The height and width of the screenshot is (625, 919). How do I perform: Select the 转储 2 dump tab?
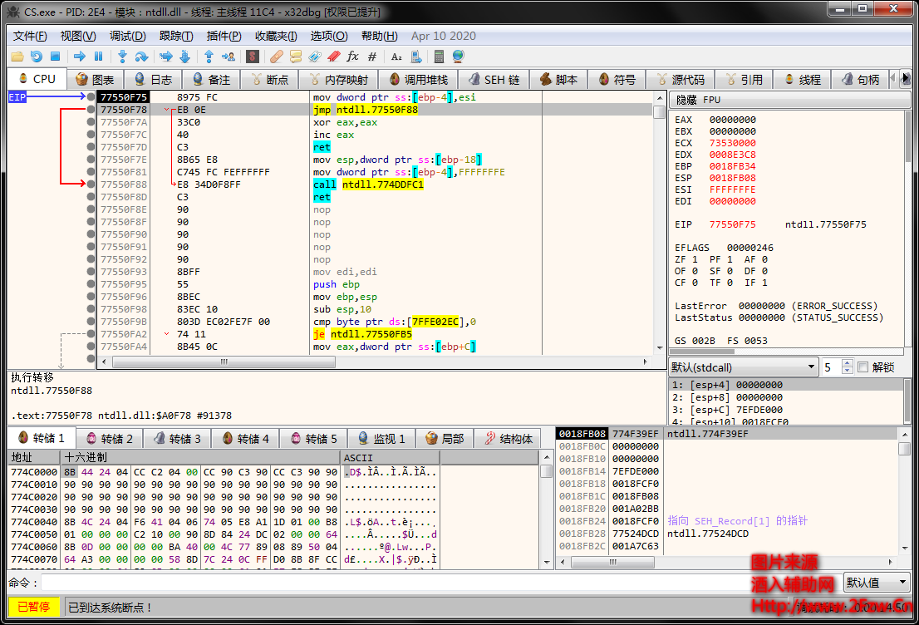[110, 439]
